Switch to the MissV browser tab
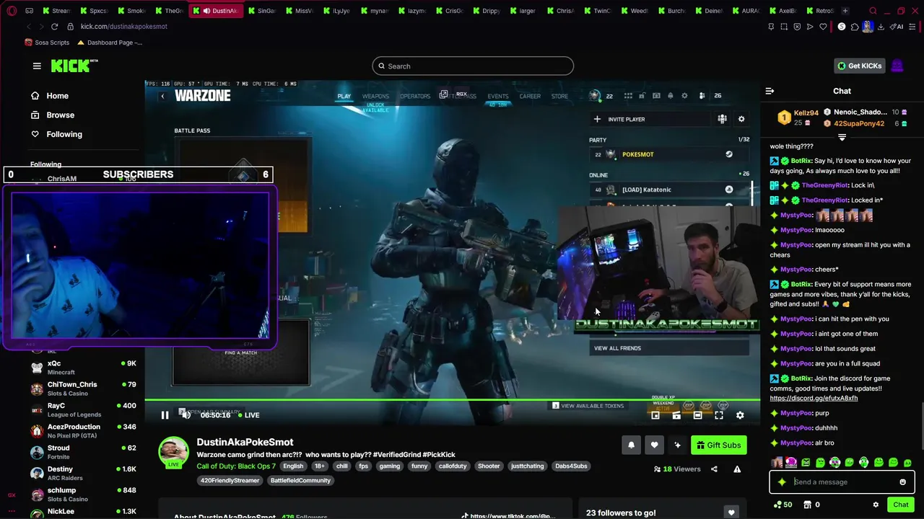The width and height of the screenshot is (924, 519). pyautogui.click(x=300, y=11)
